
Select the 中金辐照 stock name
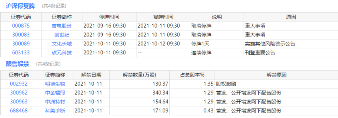pos(55,93)
